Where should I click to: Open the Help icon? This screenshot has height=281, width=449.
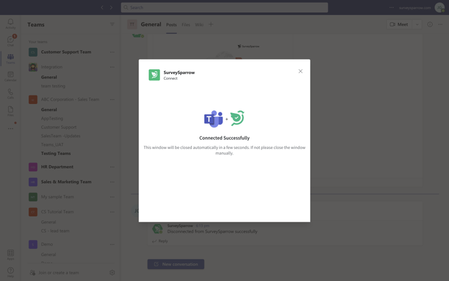pyautogui.click(x=10, y=272)
